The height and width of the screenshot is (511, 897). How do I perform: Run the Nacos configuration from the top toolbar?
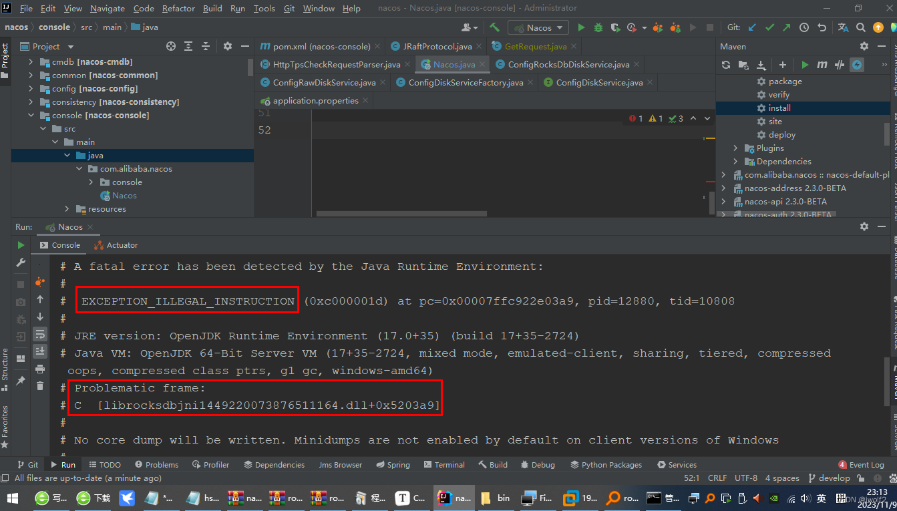tap(581, 27)
